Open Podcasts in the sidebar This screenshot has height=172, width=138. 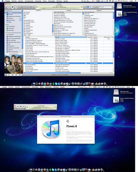(x=11, y=18)
